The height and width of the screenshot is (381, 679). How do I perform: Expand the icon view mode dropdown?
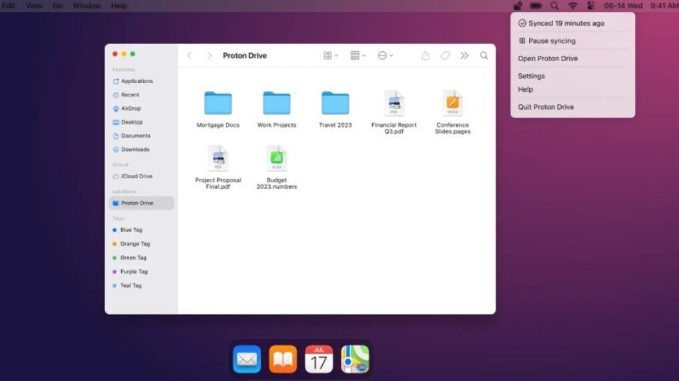[331, 56]
